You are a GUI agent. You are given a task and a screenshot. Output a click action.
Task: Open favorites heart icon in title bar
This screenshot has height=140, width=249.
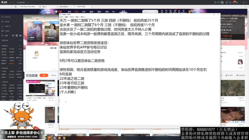point(218,2)
